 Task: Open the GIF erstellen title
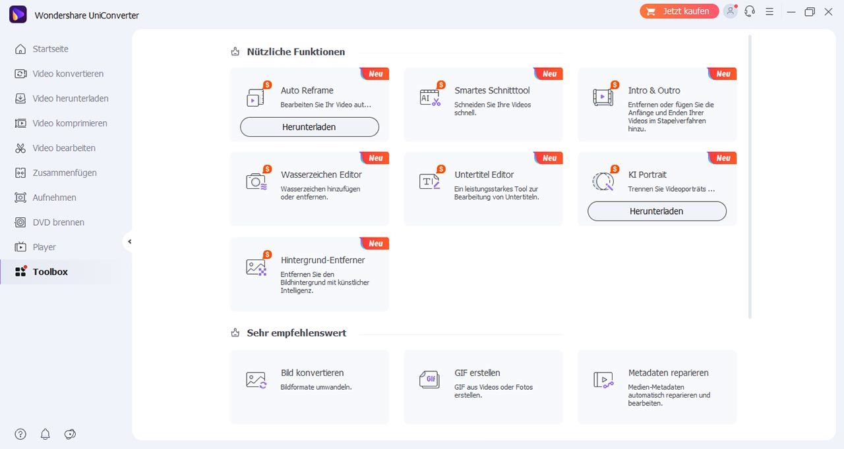coord(477,373)
